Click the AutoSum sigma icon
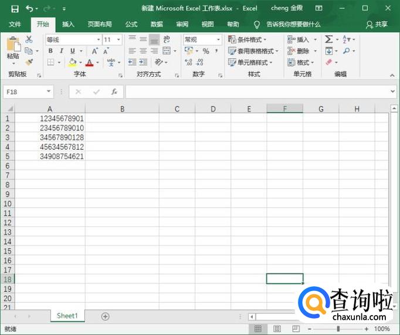 [x=329, y=39]
